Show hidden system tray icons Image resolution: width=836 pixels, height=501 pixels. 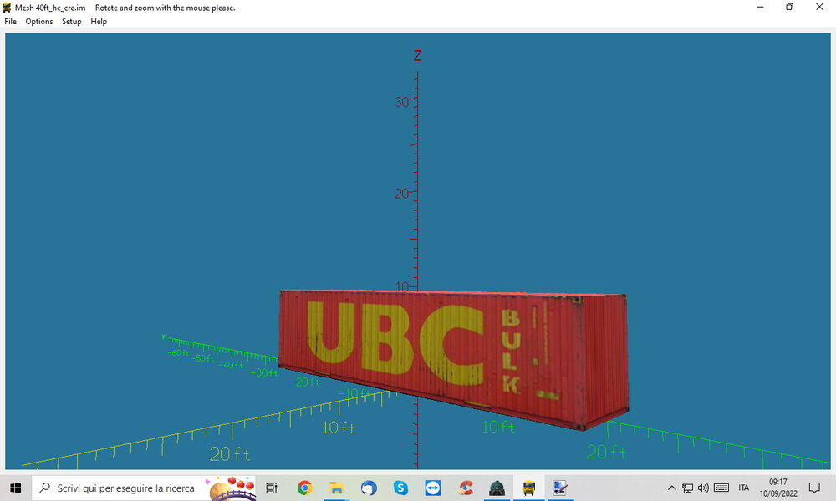click(672, 488)
